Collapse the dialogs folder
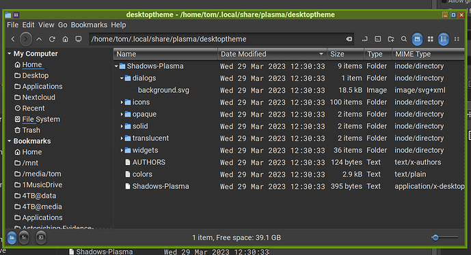The image size is (471, 255). (x=122, y=78)
